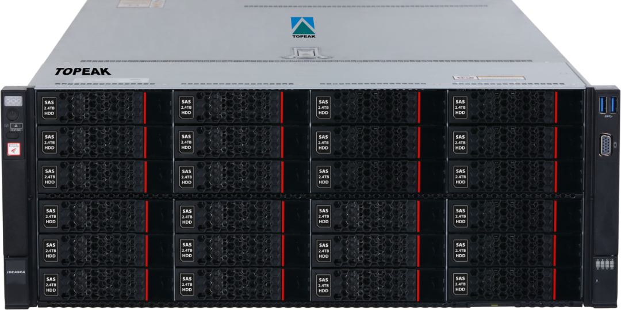Click SAS 2.4TB label on top-left drive
621x310 pixels.
click(49, 108)
